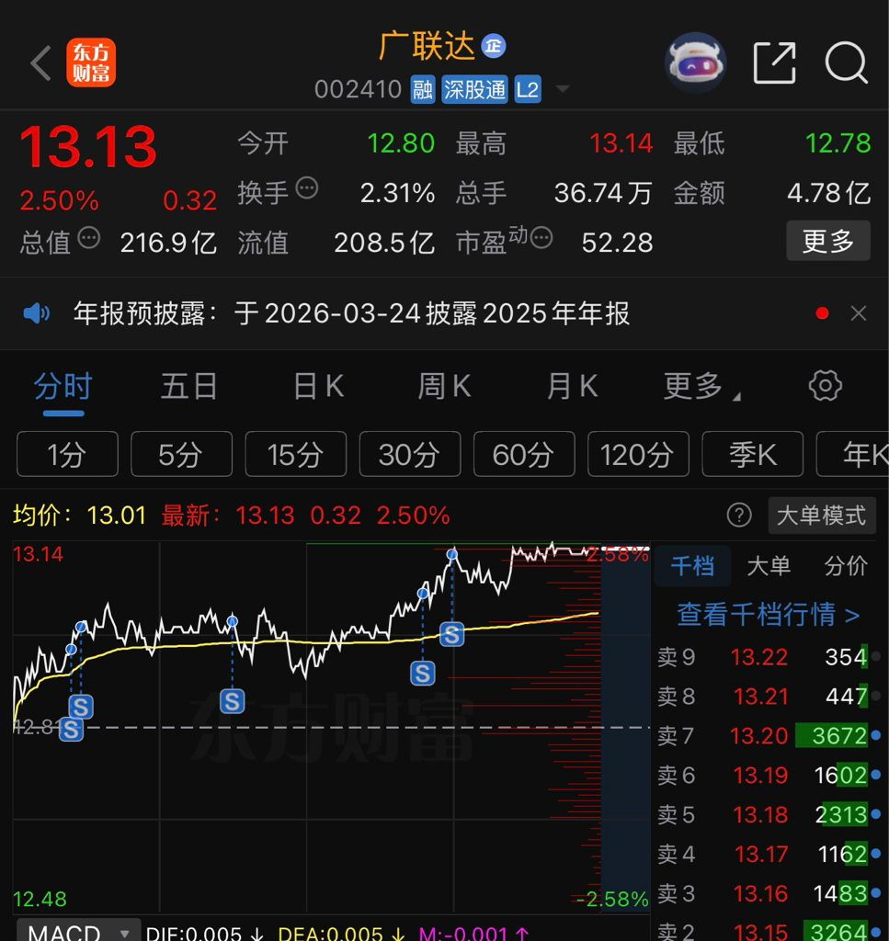Tap the 卖6 row at 13.19
The height and width of the screenshot is (941, 889).
click(x=769, y=776)
